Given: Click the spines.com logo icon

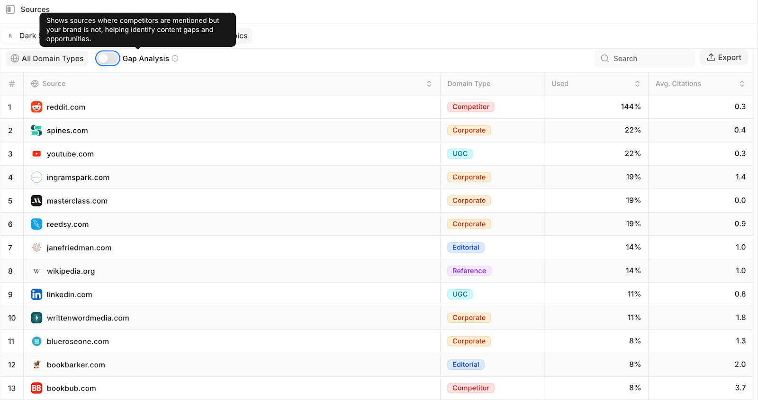Looking at the screenshot, I should point(36,130).
